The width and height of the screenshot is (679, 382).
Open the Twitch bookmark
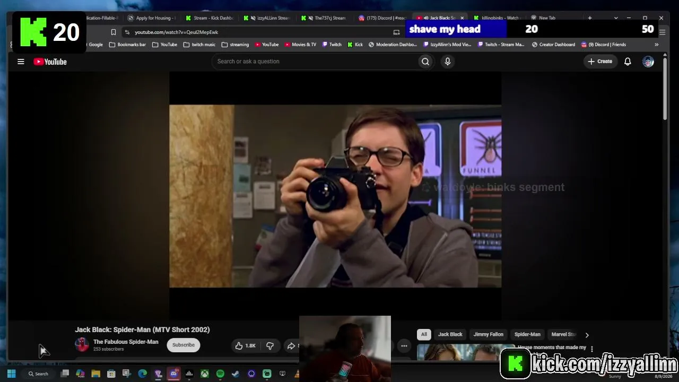point(332,45)
